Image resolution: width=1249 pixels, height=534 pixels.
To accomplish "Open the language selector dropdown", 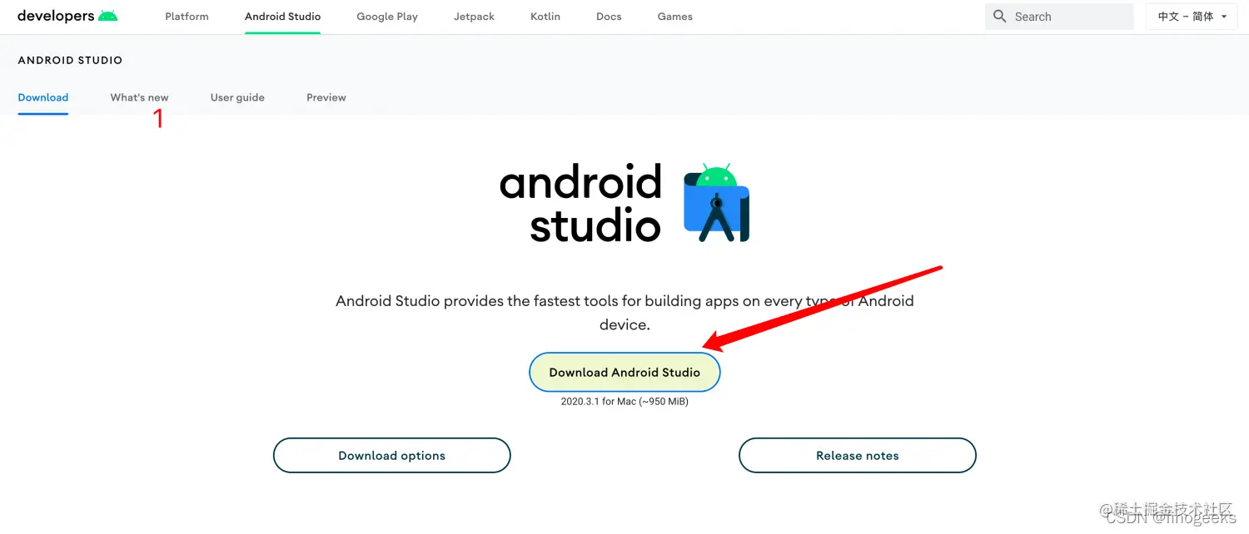I will coord(1192,17).
